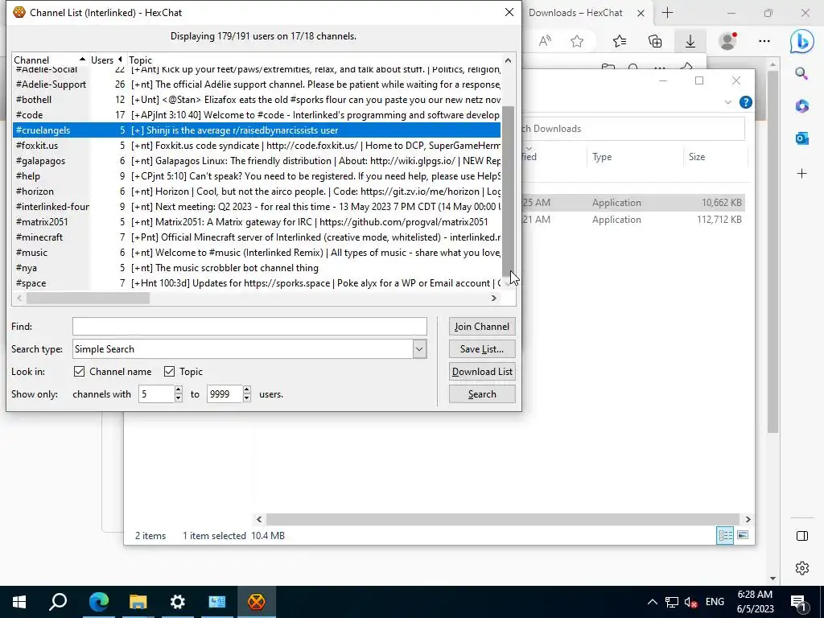Click the File Explorer horizontal scrollbar thumb
Image resolution: width=824 pixels, height=618 pixels.
(502, 519)
